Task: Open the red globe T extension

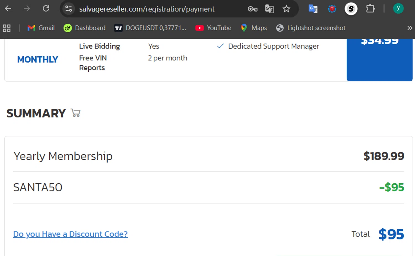Action: (x=332, y=9)
